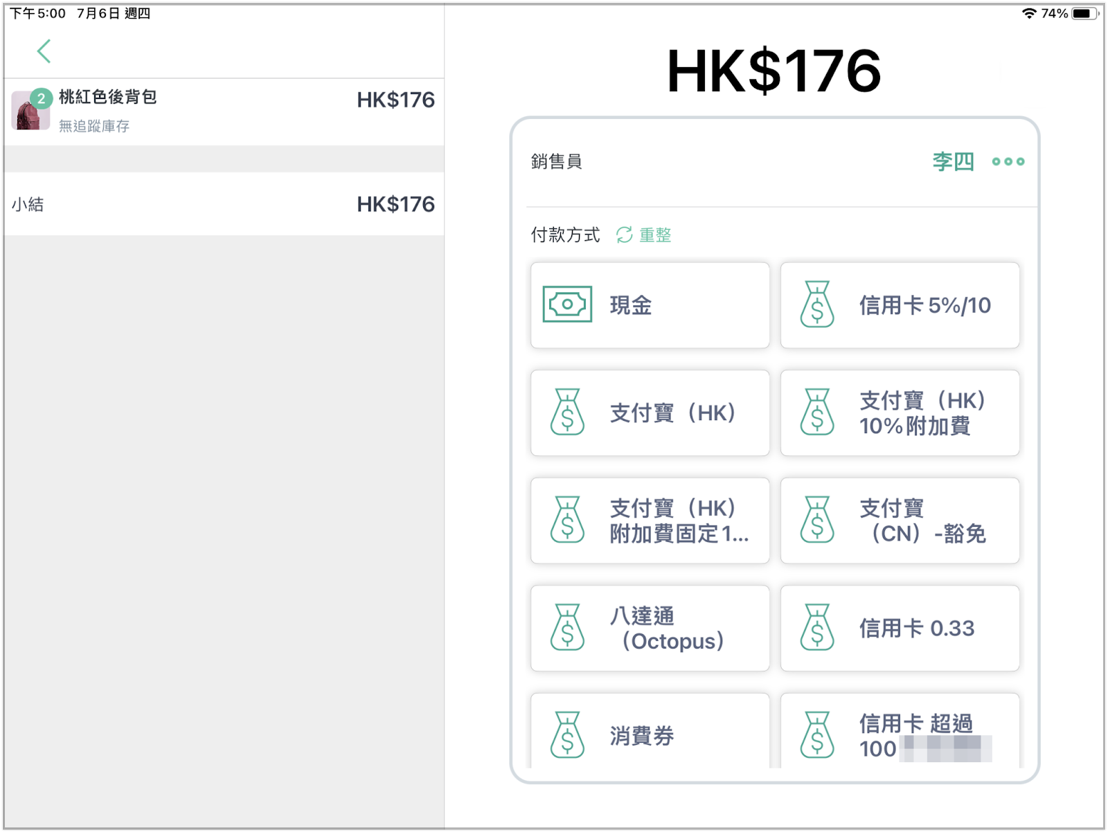This screenshot has height=832, width=1108.
Task: Tap the cash banknote icon
Action: (567, 304)
